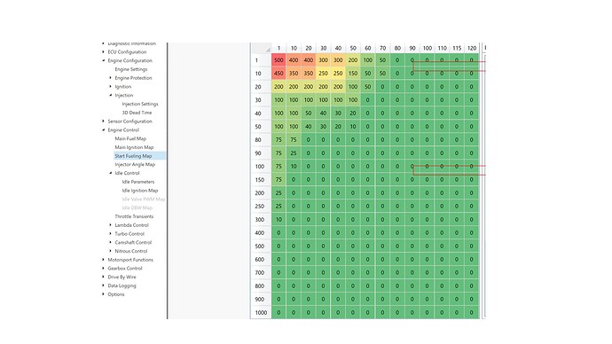Select row 20, column 60 cell value 50

click(368, 87)
